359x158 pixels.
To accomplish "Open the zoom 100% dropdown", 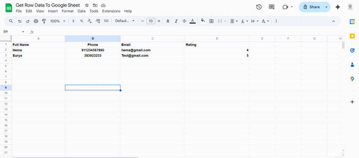I will [57, 21].
